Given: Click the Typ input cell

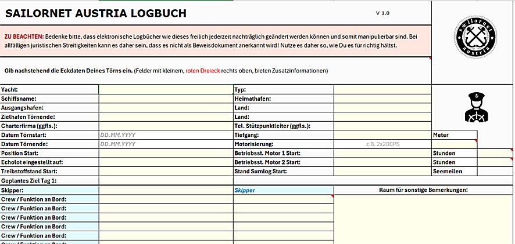Looking at the screenshot, I should 382,90.
